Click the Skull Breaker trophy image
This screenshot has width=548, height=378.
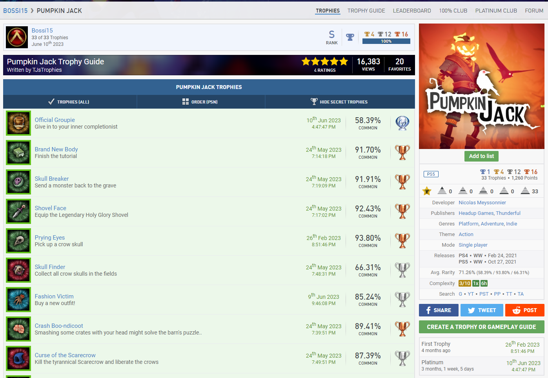coord(18,182)
